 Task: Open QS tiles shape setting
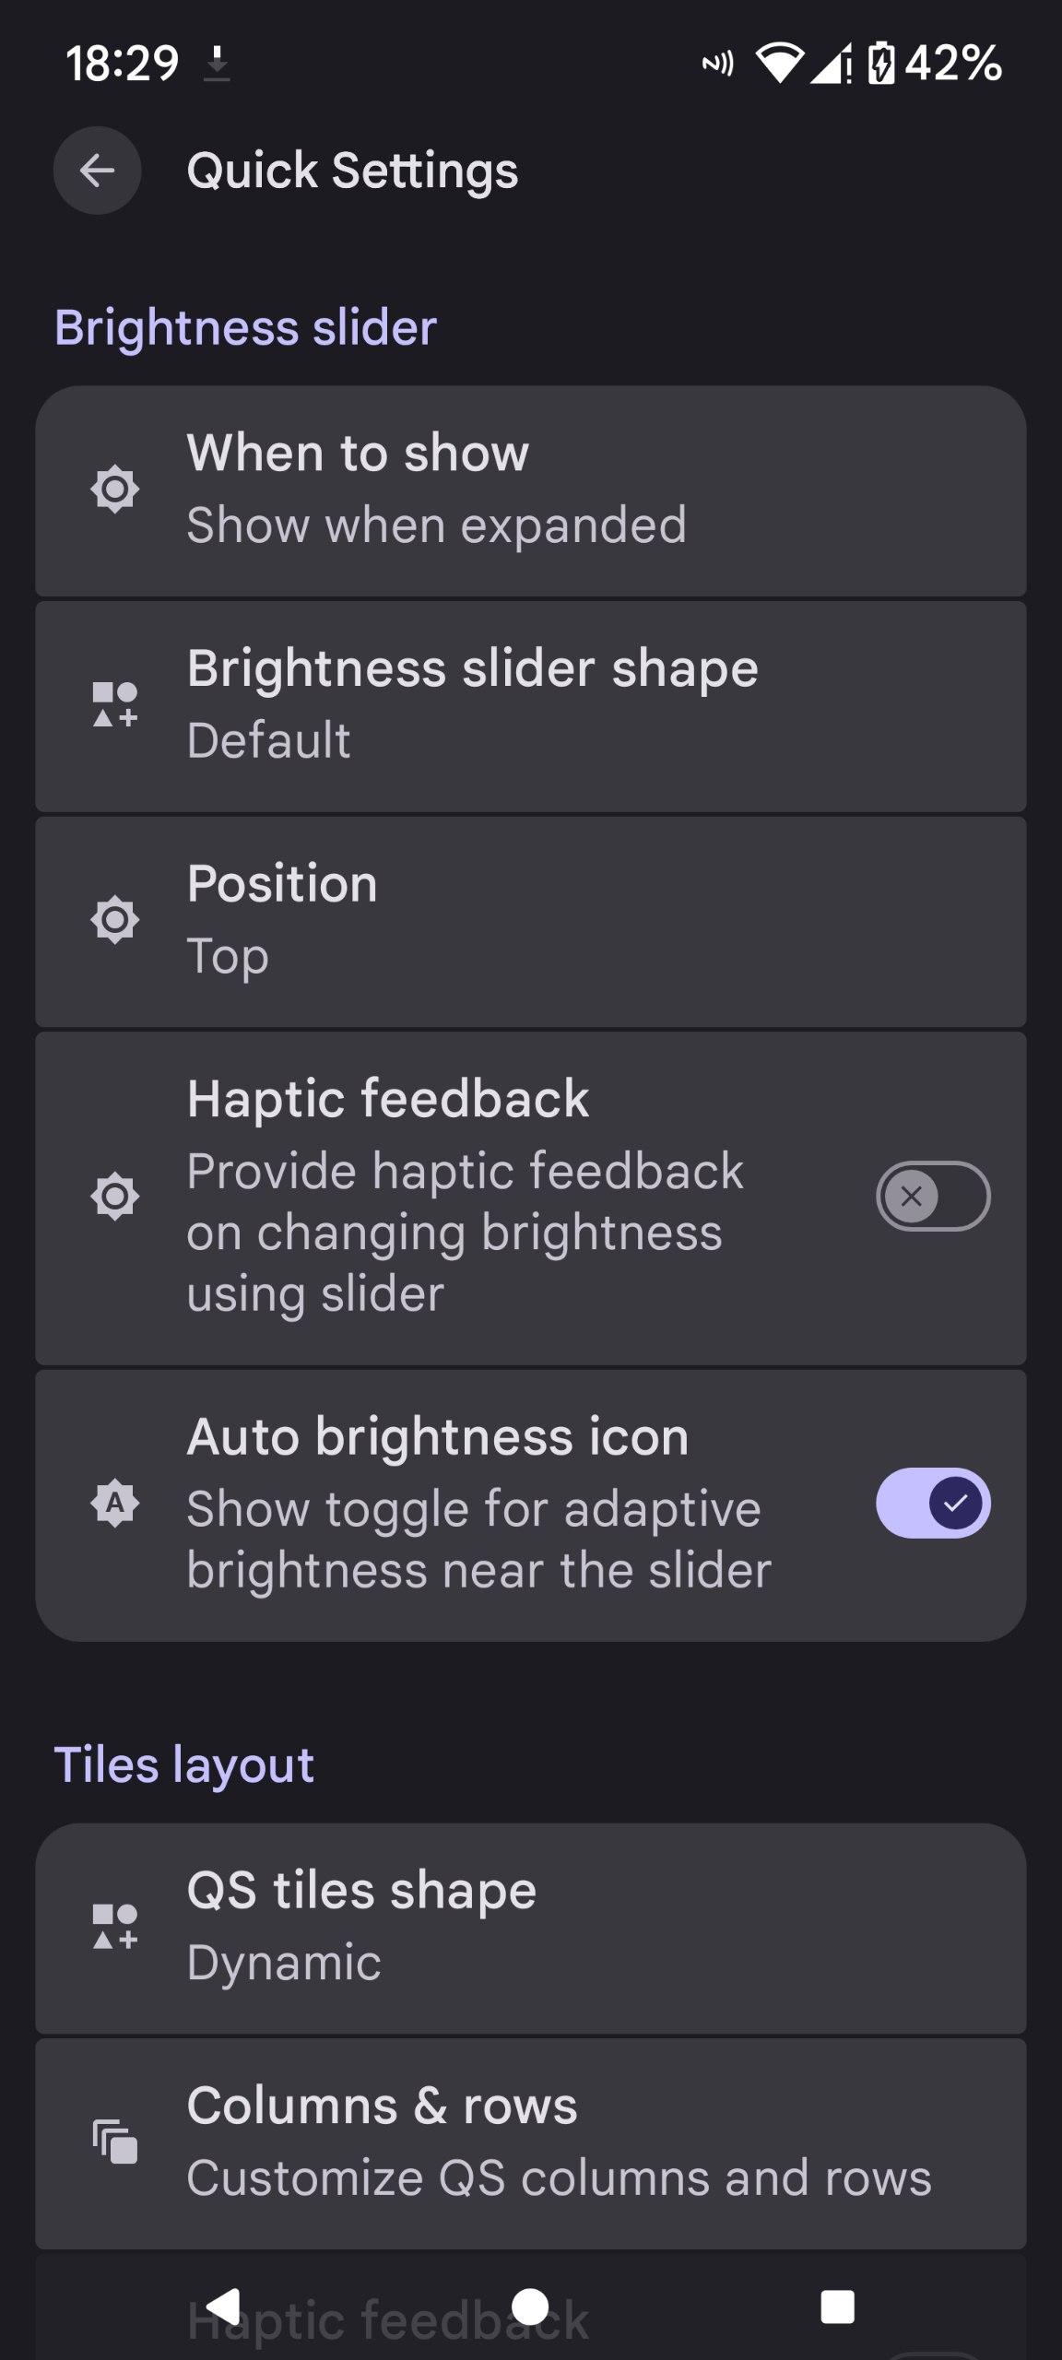click(x=530, y=1927)
